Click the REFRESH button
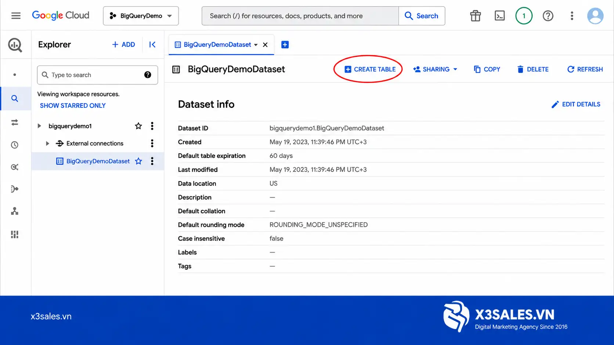 (585, 69)
